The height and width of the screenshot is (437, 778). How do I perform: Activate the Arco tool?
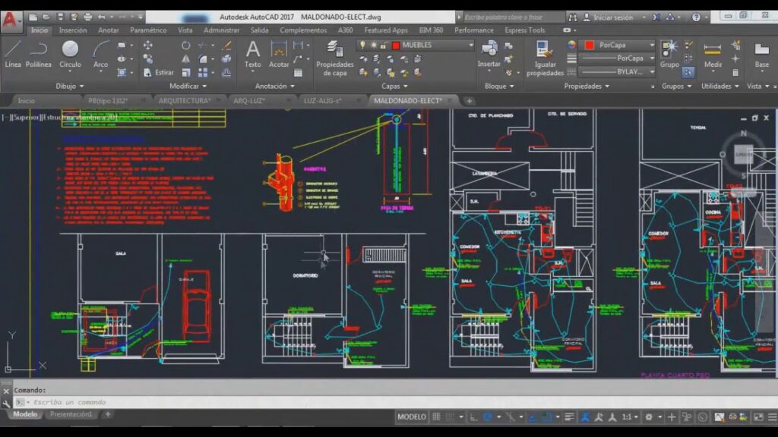pos(100,54)
